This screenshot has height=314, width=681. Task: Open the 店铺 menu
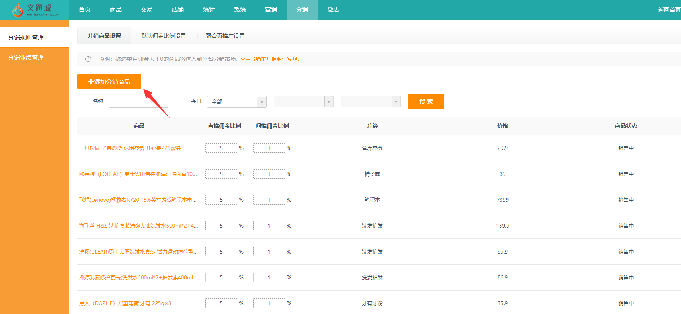(x=178, y=10)
